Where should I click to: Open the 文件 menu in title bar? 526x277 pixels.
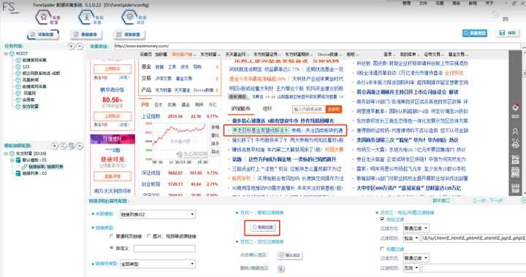click(x=423, y=3)
